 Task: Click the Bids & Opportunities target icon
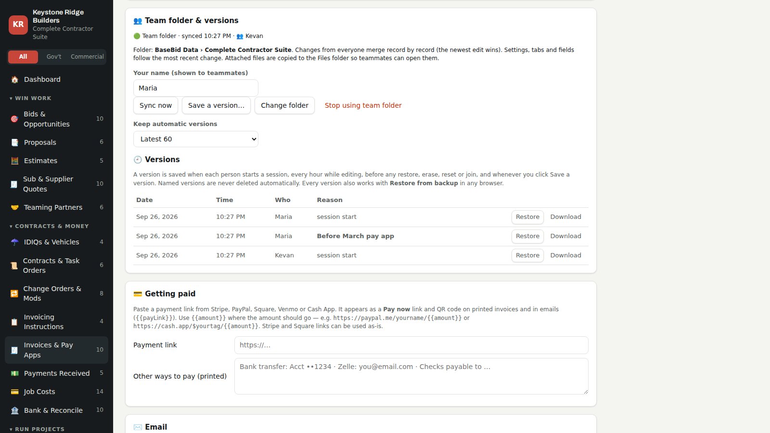pos(14,119)
